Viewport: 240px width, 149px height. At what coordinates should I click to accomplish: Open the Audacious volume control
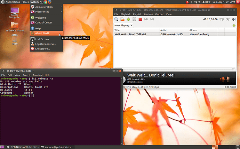[234, 19]
